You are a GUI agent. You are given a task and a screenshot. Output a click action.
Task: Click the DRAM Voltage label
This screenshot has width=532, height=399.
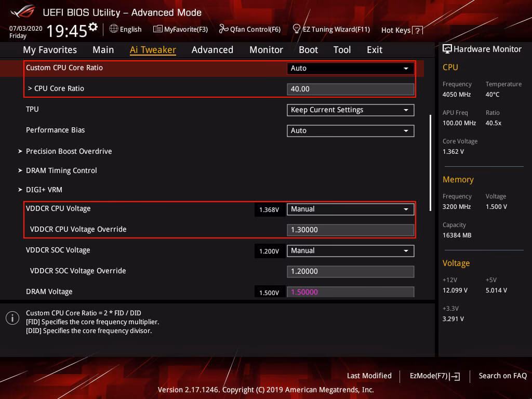49,291
